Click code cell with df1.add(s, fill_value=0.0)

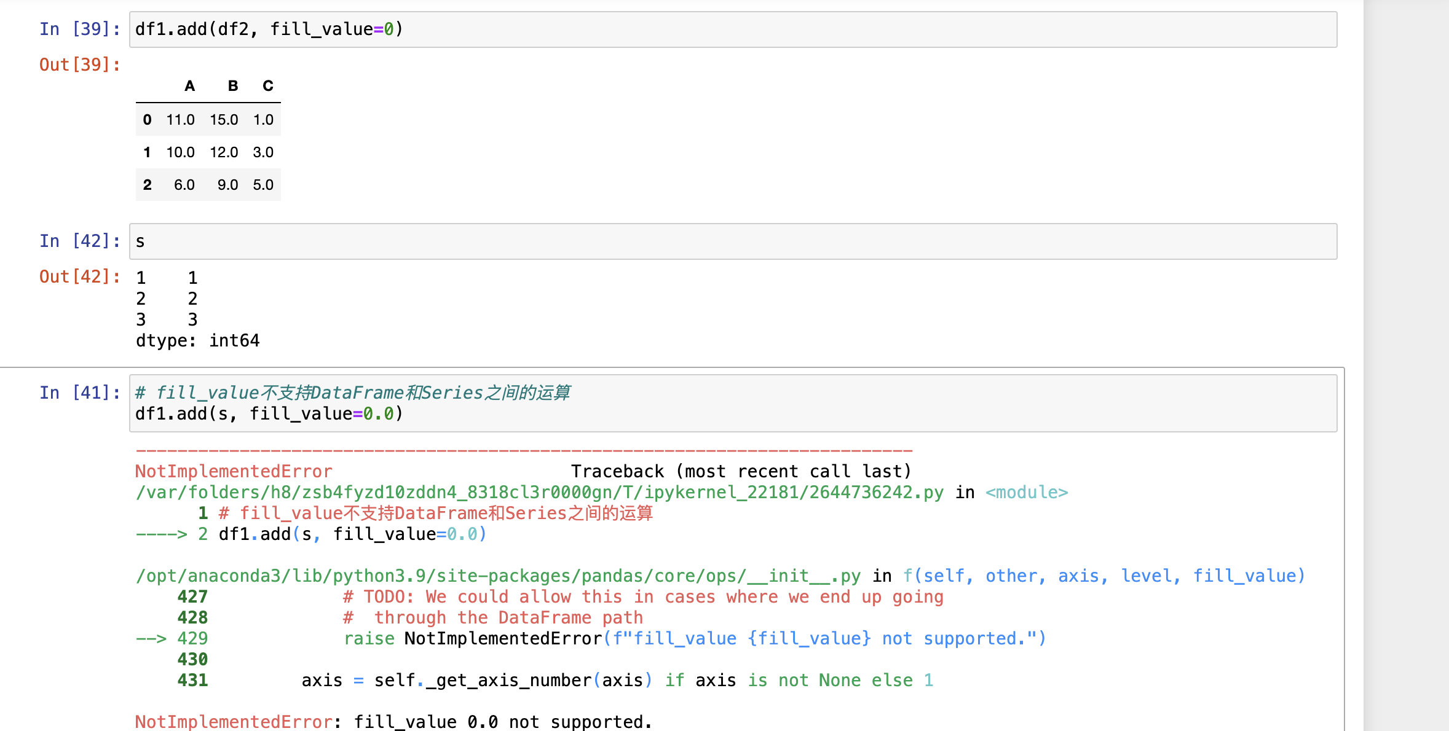tap(733, 403)
